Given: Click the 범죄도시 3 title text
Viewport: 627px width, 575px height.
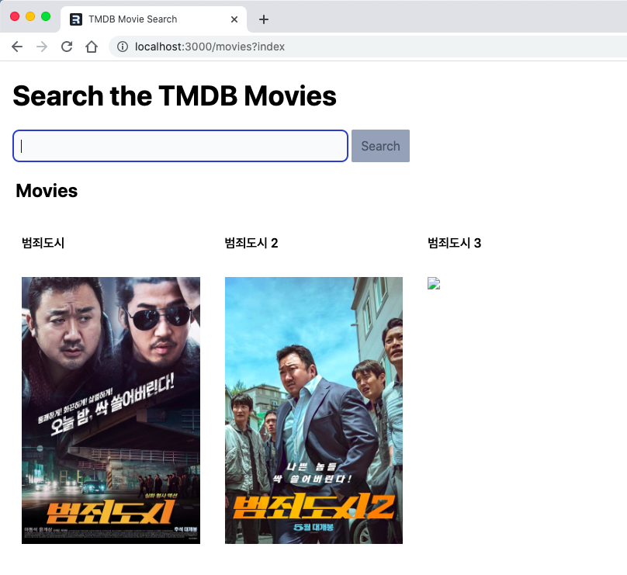Looking at the screenshot, I should [x=455, y=243].
